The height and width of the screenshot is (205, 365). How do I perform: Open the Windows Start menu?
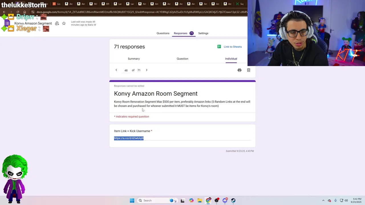click(x=132, y=200)
